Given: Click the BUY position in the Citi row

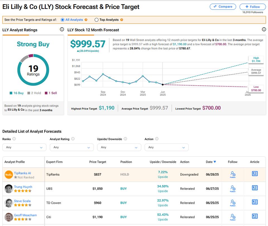Looking at the screenshot, I should click(x=123, y=217).
